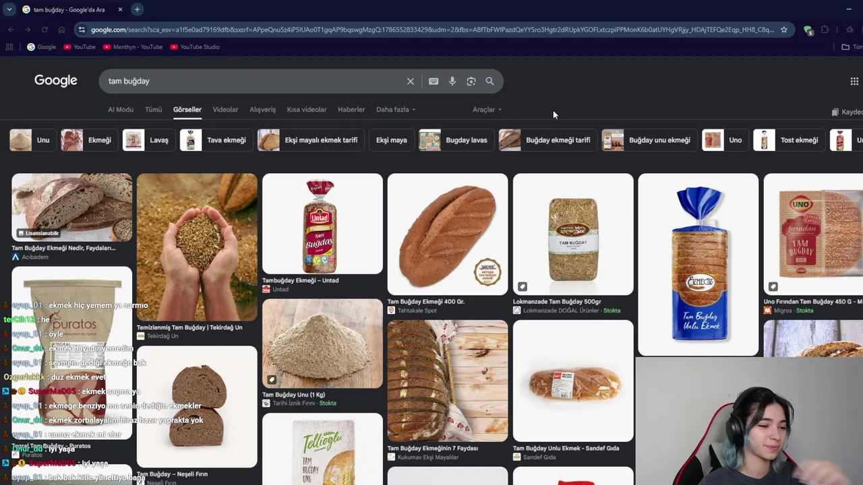This screenshot has width=863, height=485.
Task: Expand the Daha fazla dropdown
Action: [x=396, y=110]
